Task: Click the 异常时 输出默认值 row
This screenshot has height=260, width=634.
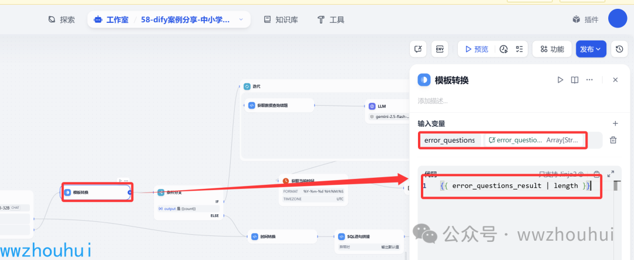Action: coord(369,247)
